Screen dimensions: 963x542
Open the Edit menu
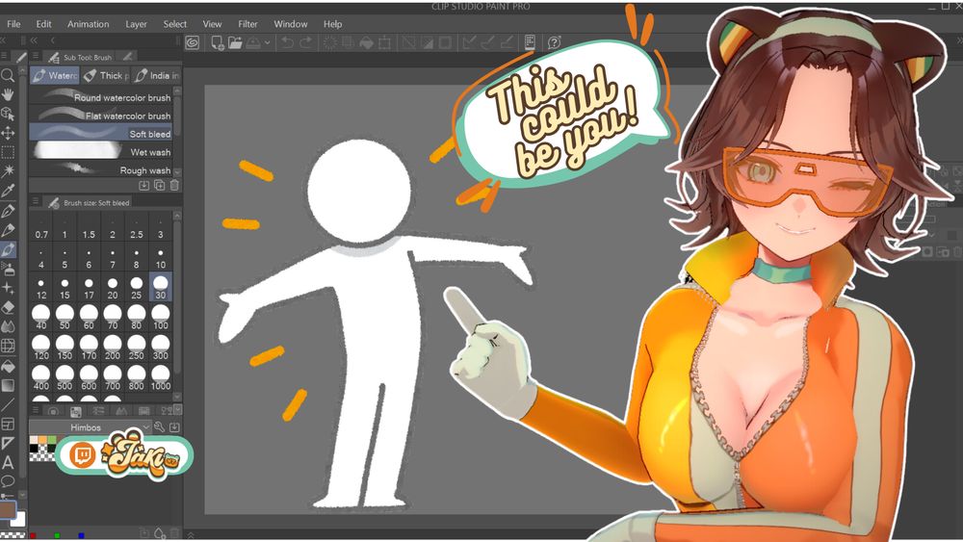[x=43, y=24]
